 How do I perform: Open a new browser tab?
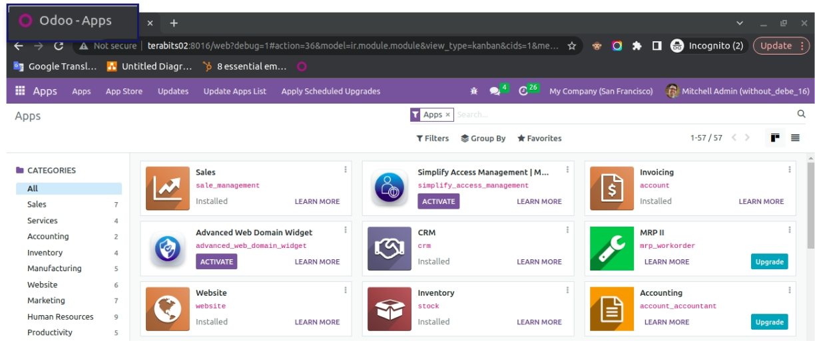point(174,23)
